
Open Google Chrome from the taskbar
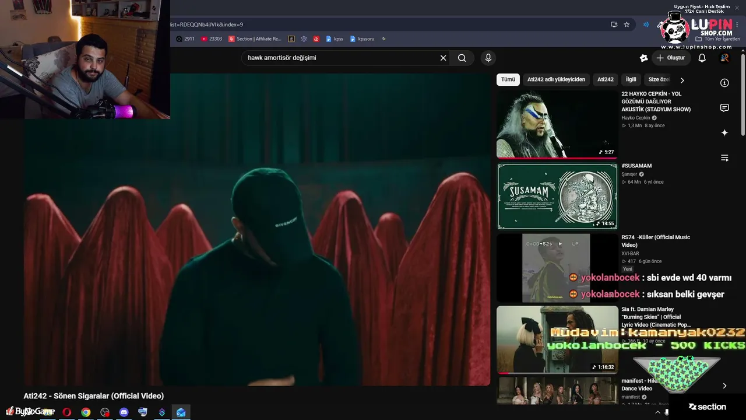tap(86, 412)
